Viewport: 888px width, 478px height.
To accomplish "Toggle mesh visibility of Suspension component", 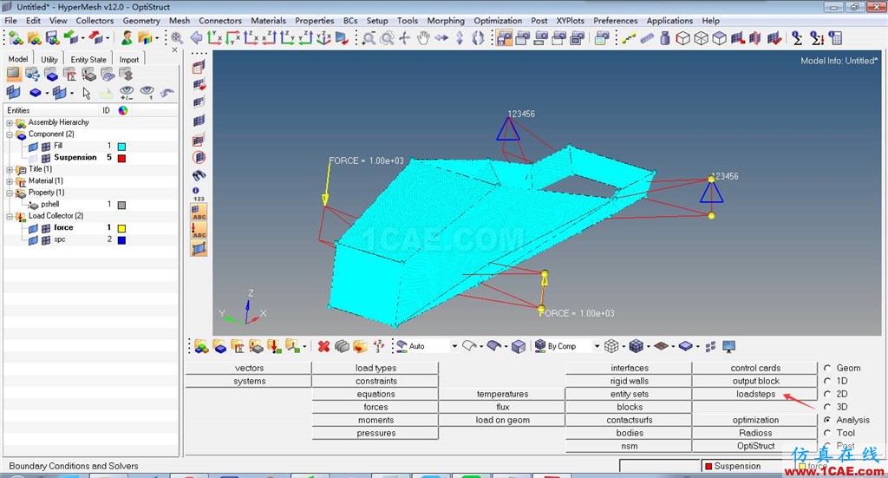I will tap(46, 158).
